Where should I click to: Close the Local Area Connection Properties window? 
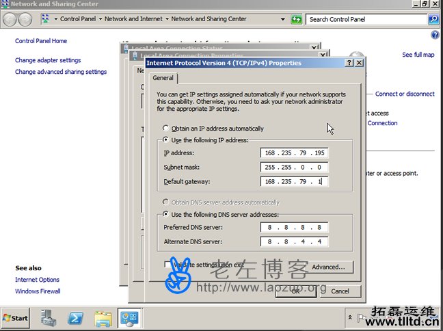[x=323, y=55]
